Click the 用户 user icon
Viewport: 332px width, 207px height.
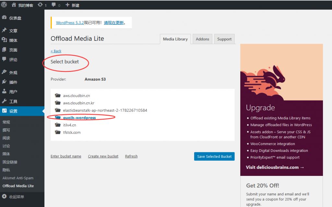coord(4,91)
